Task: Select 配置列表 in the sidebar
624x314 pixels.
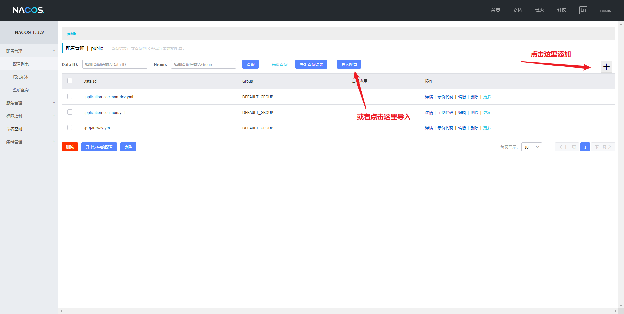Action: click(29, 64)
